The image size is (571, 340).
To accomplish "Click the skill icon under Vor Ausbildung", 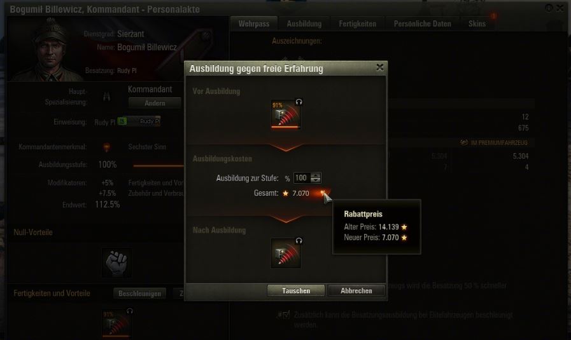I will [286, 114].
